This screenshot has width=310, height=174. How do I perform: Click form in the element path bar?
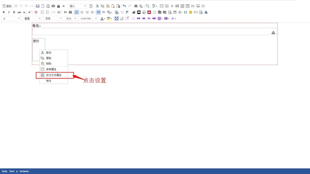point(12,171)
